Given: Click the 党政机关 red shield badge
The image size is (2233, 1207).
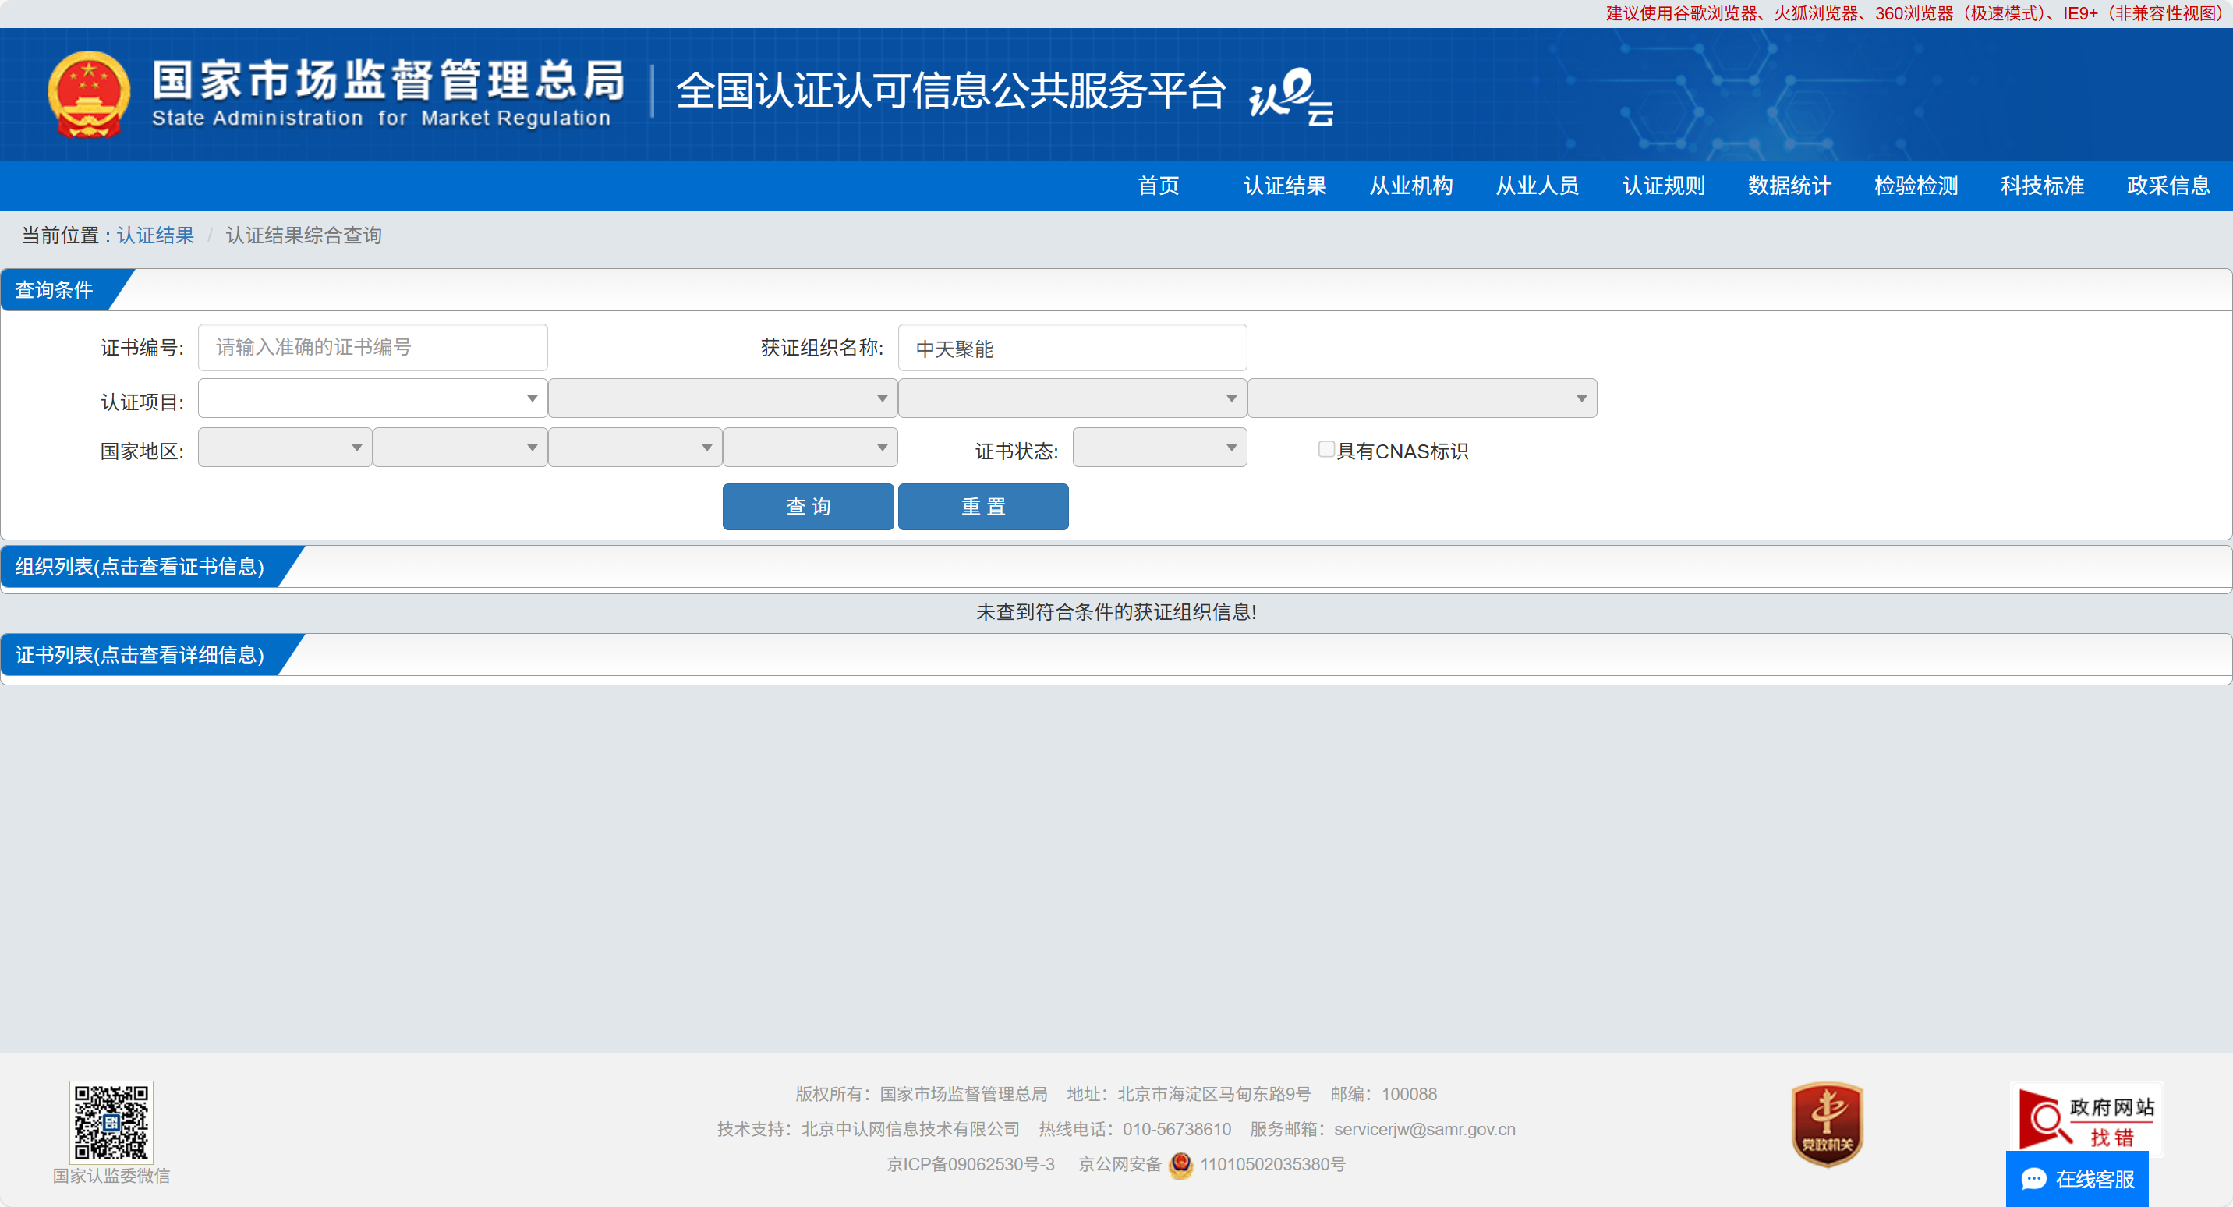Looking at the screenshot, I should 1827,1124.
